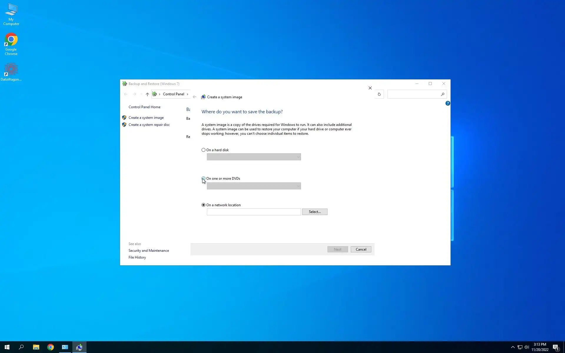Open the hard disk drive dropdown
565x353 pixels.
(x=254, y=157)
